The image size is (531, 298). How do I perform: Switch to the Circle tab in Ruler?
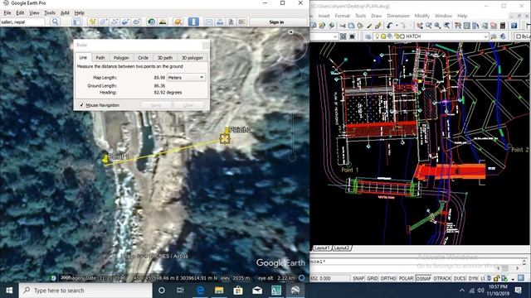pyautogui.click(x=144, y=58)
